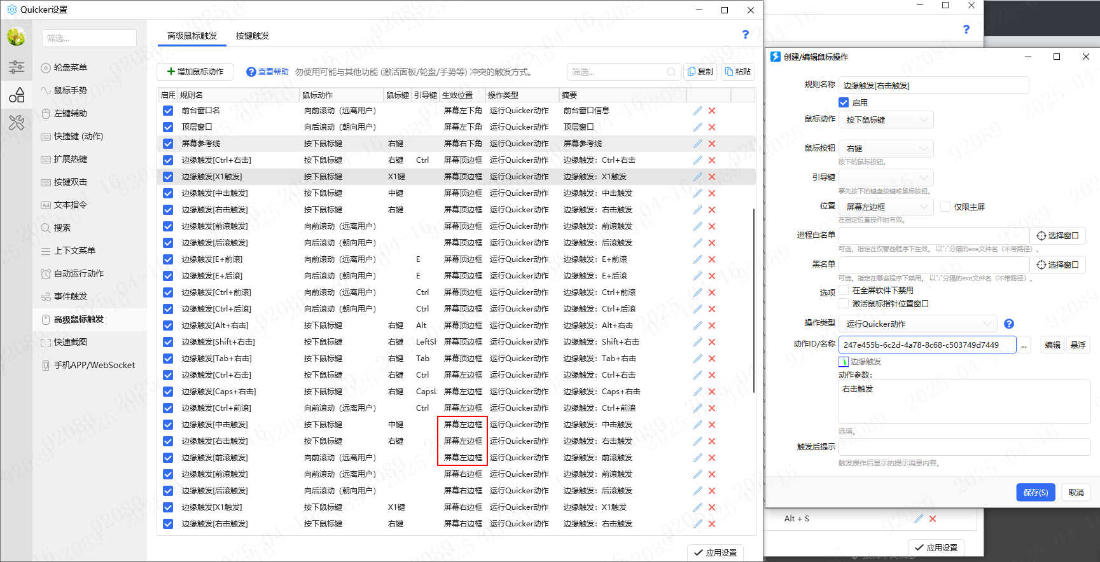This screenshot has height=562, width=1100.
Task: Disable the 边缘触发[Alt+右击] rule checkbox
Action: (168, 326)
